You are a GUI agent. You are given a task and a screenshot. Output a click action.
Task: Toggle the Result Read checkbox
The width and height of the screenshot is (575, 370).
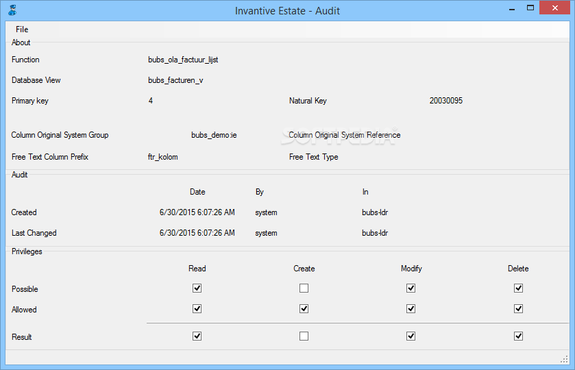[197, 336]
